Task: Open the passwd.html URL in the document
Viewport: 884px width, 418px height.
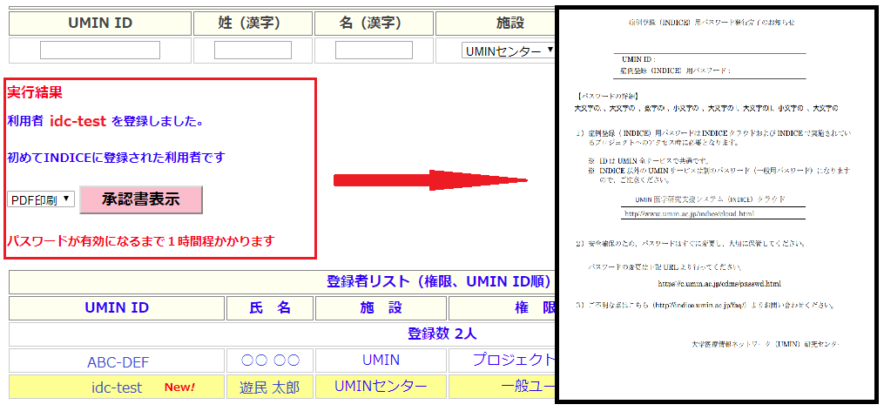Action: point(719,283)
